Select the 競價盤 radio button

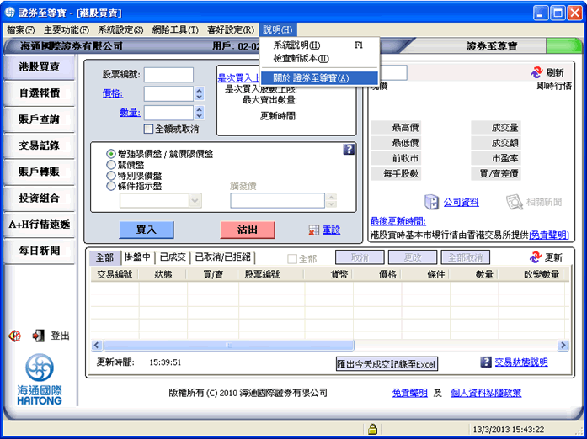(111, 165)
